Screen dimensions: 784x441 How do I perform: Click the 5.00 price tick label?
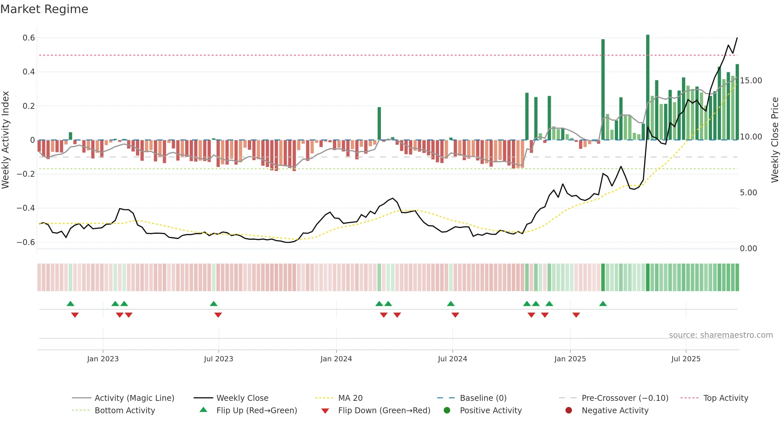[x=748, y=192]
